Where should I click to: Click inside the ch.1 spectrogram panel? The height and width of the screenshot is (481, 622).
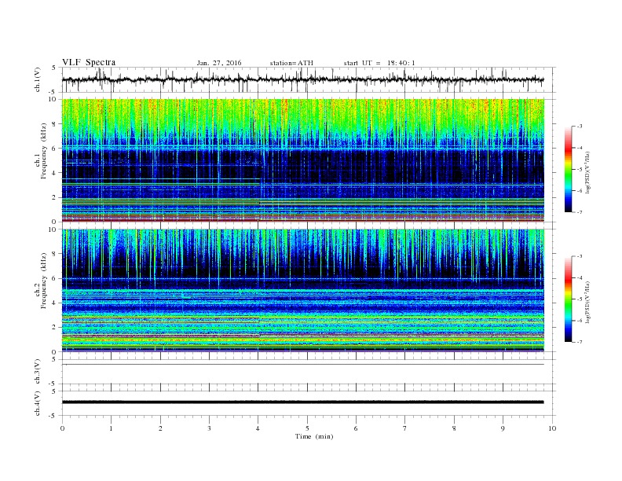303,160
